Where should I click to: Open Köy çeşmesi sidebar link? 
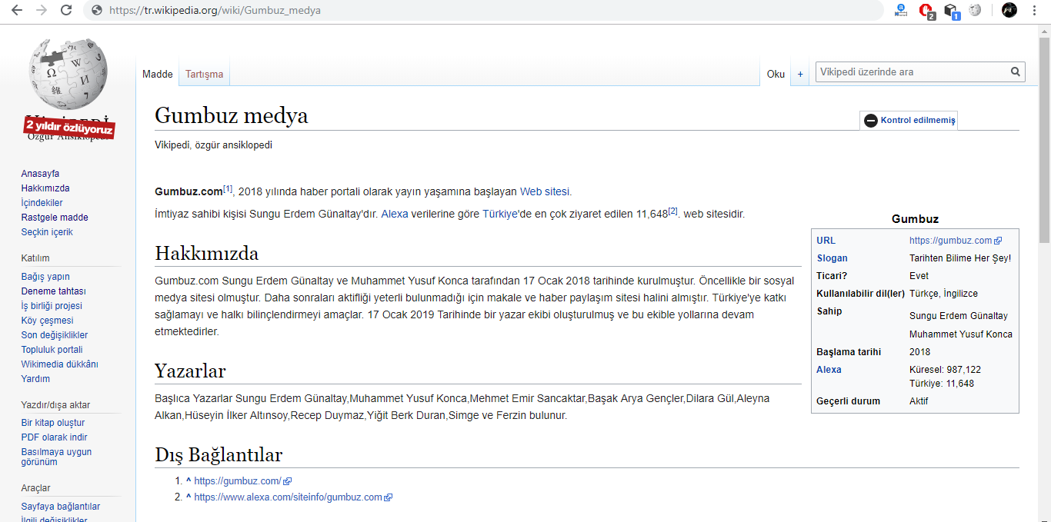click(x=47, y=321)
